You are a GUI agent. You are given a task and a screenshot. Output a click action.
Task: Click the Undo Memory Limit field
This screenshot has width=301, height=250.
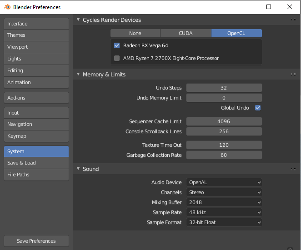(x=224, y=98)
